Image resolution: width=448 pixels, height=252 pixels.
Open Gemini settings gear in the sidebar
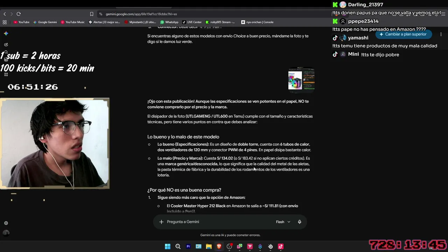(6, 223)
